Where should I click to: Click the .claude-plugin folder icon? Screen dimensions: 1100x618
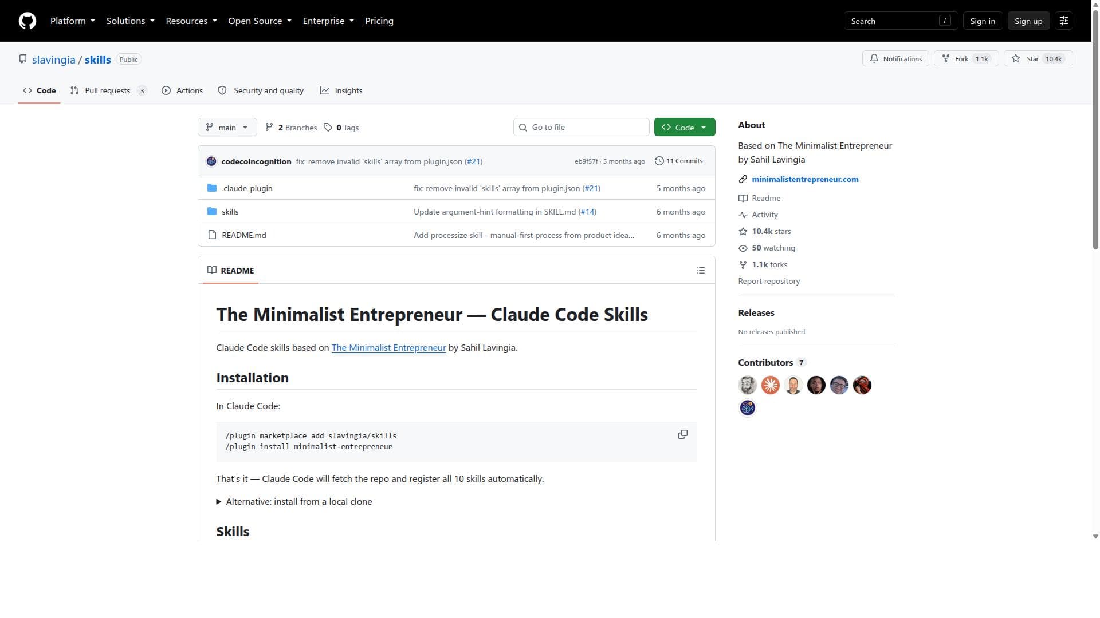tap(212, 188)
